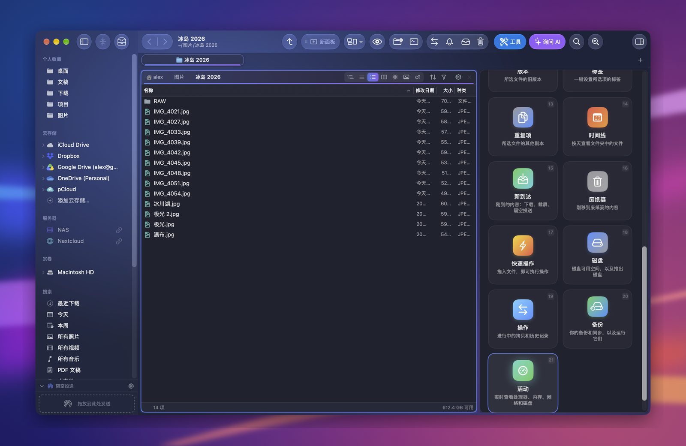This screenshot has width=686, height=446.
Task: Click the 图片 breadcrumb path item
Action: click(179, 77)
